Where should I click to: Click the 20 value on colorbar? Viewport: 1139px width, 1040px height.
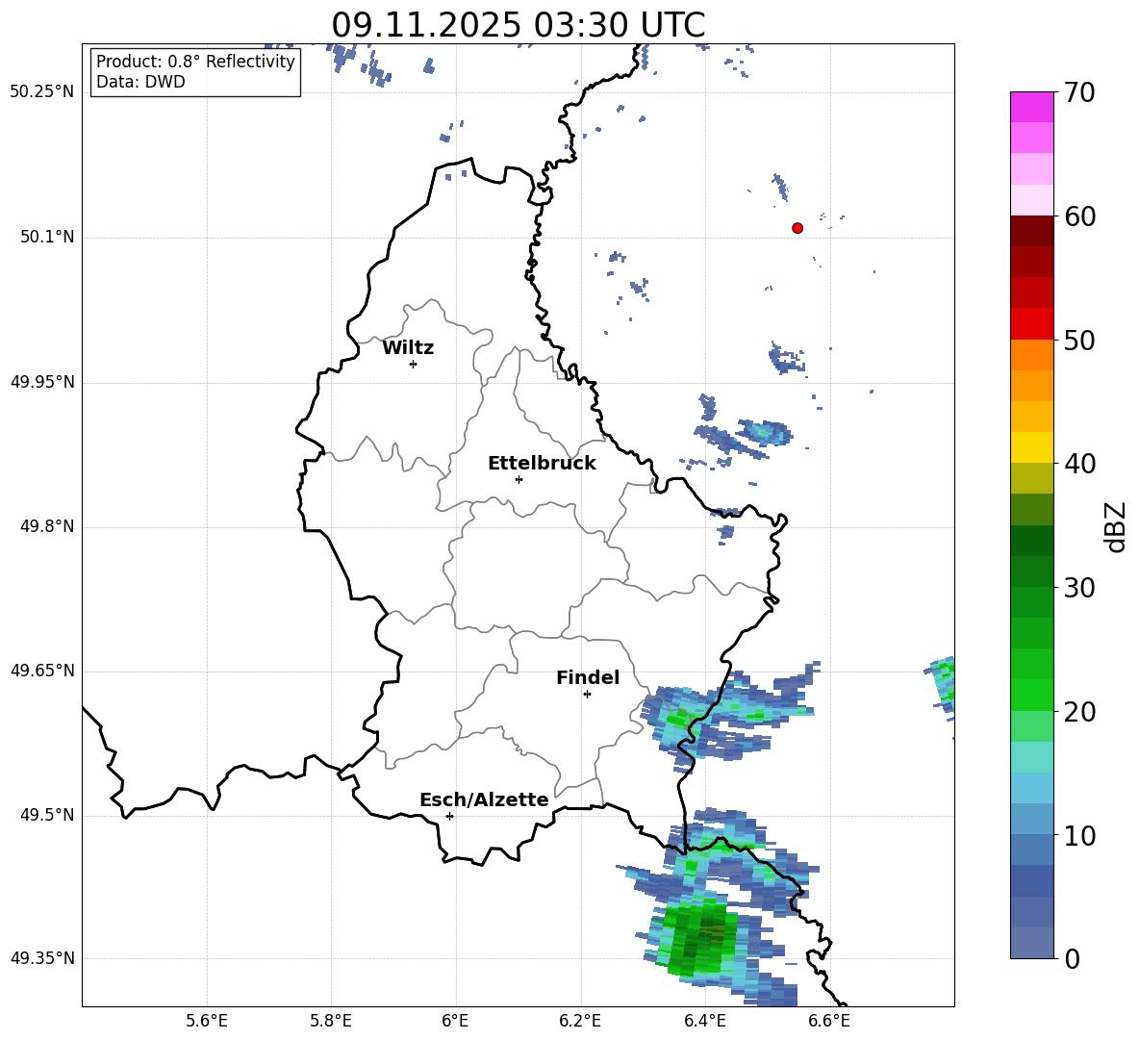point(1079,712)
